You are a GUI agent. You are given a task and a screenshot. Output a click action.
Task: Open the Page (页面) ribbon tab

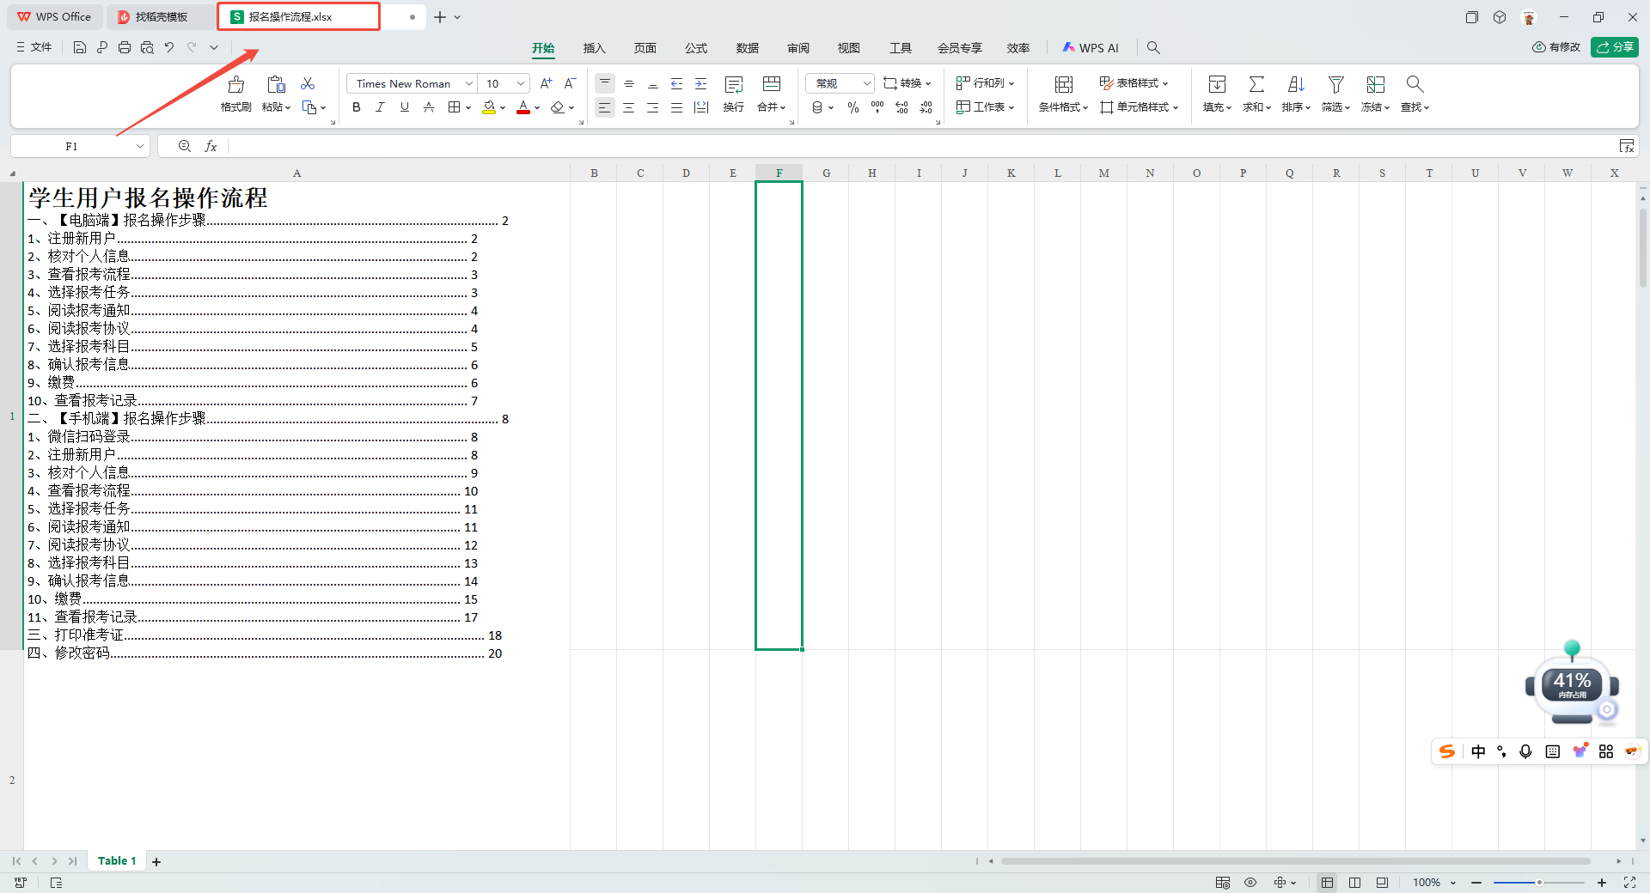click(645, 48)
